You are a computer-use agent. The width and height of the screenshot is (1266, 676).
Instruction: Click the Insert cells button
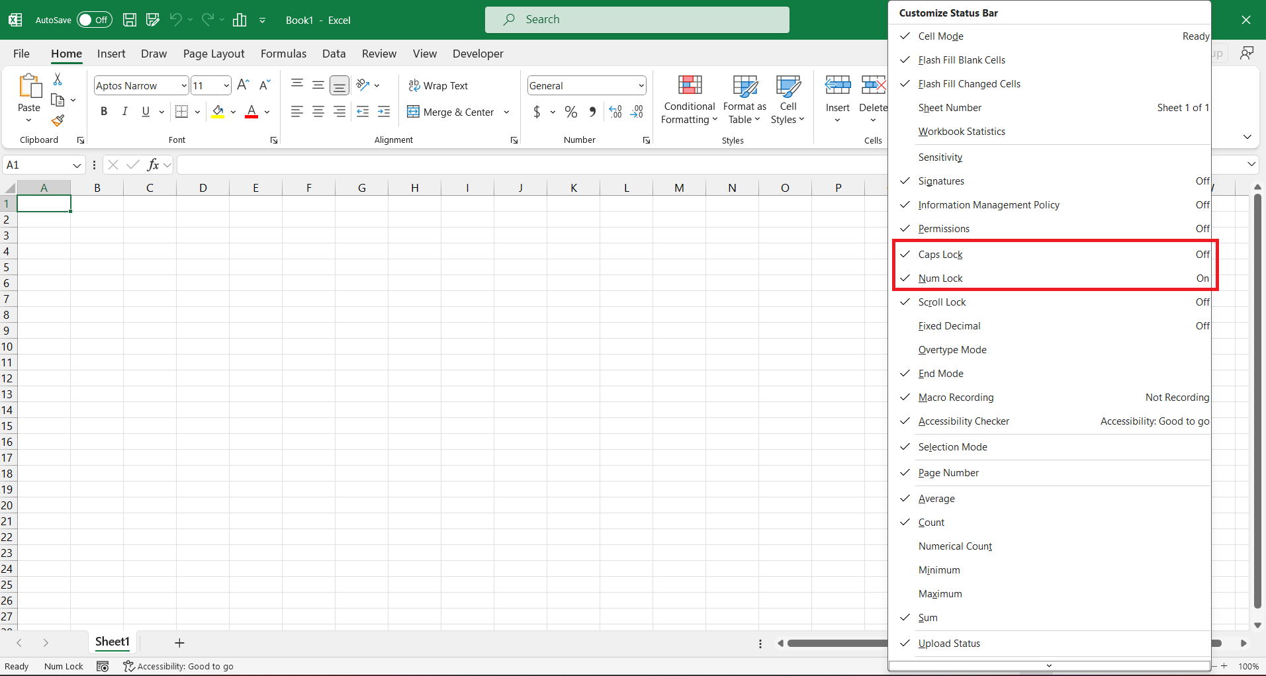pyautogui.click(x=837, y=99)
